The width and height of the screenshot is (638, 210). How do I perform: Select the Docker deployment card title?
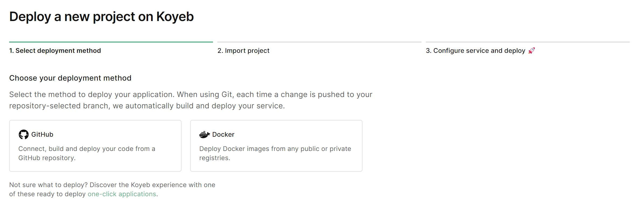coord(223,135)
